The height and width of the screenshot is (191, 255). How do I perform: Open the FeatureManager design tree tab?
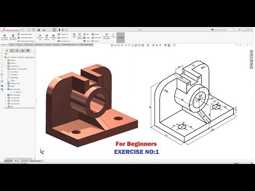coord(7,51)
